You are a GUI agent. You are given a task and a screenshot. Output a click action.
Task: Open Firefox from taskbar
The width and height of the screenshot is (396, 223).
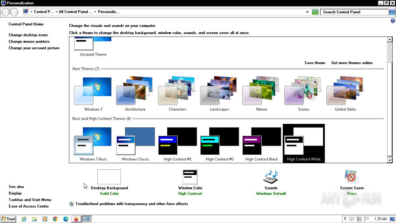coord(76,219)
